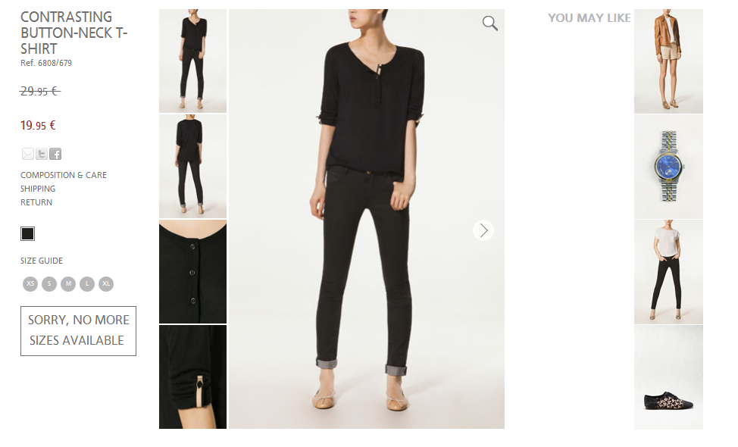Share product via email icon
738x447 pixels.
28,154
